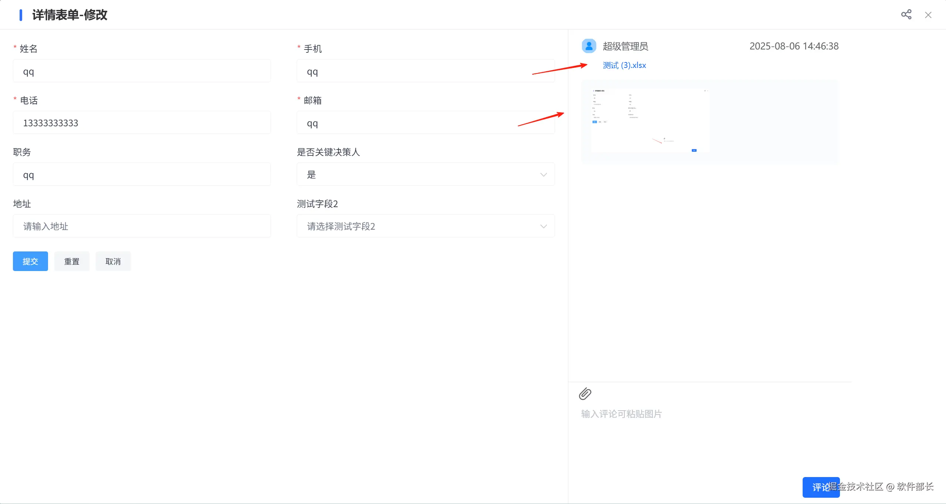Click the share icon in the header
This screenshot has width=946, height=504.
pyautogui.click(x=906, y=15)
